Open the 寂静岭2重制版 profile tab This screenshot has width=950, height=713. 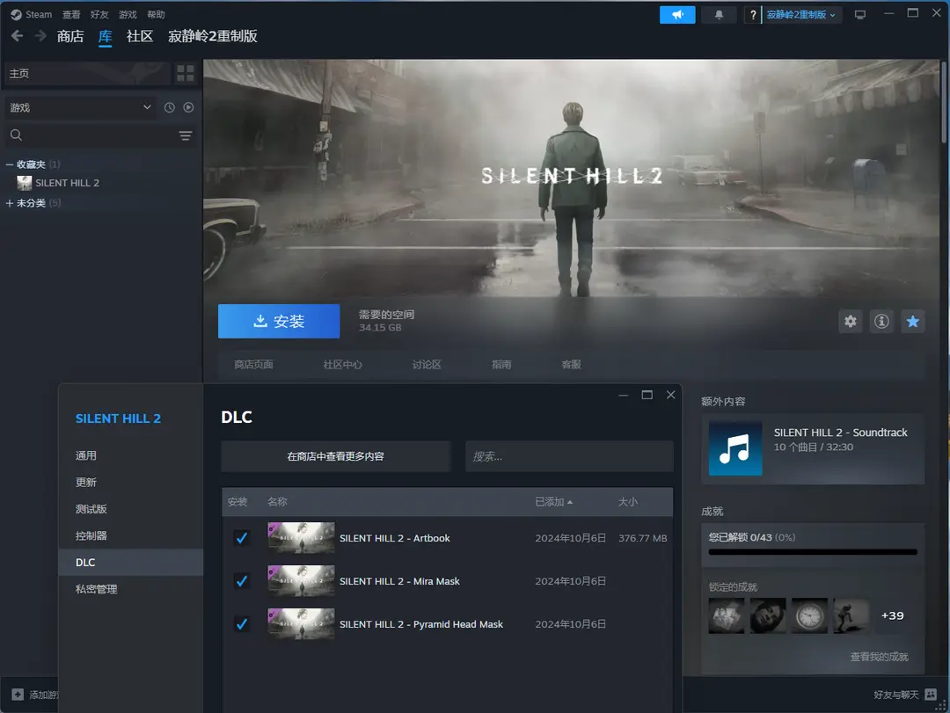(213, 36)
